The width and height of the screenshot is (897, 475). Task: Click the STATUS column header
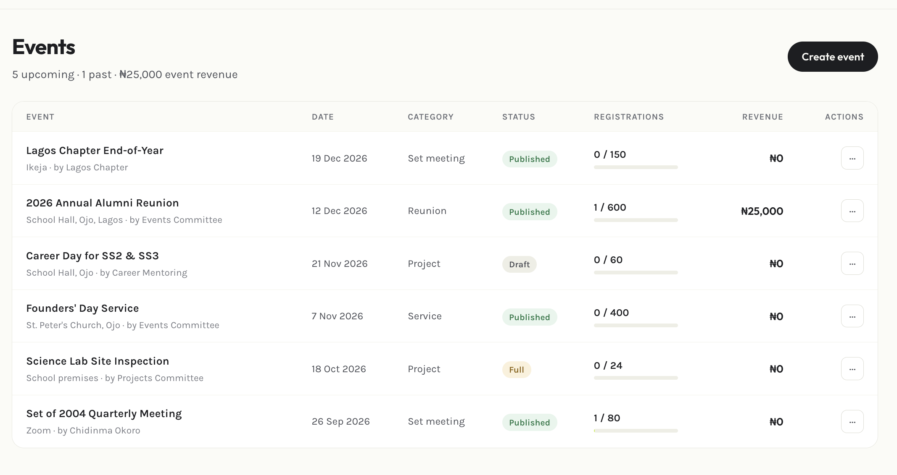pyautogui.click(x=519, y=117)
